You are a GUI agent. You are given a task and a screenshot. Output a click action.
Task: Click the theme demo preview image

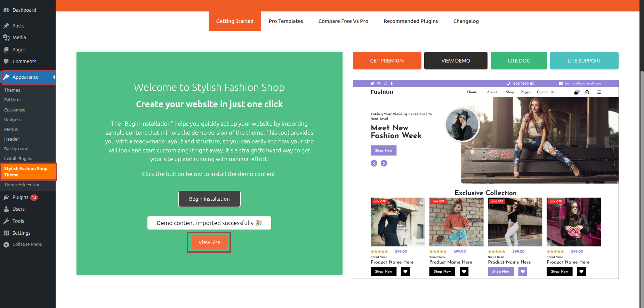pos(485,179)
